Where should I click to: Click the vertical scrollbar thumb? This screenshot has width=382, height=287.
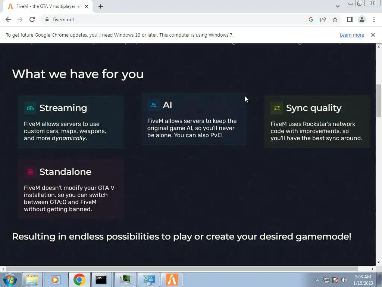(x=379, y=101)
